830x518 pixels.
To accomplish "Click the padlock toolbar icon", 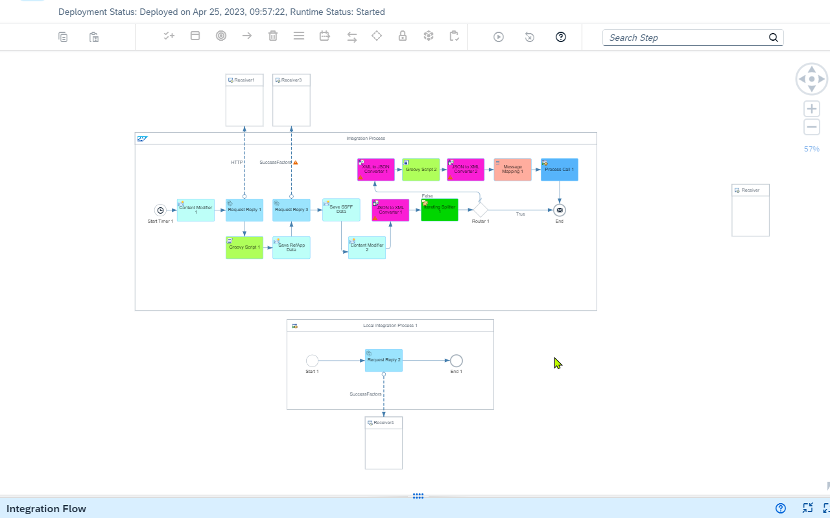I will (x=403, y=36).
